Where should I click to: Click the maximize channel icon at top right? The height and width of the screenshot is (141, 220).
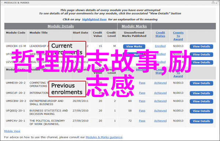coord(217,3)
